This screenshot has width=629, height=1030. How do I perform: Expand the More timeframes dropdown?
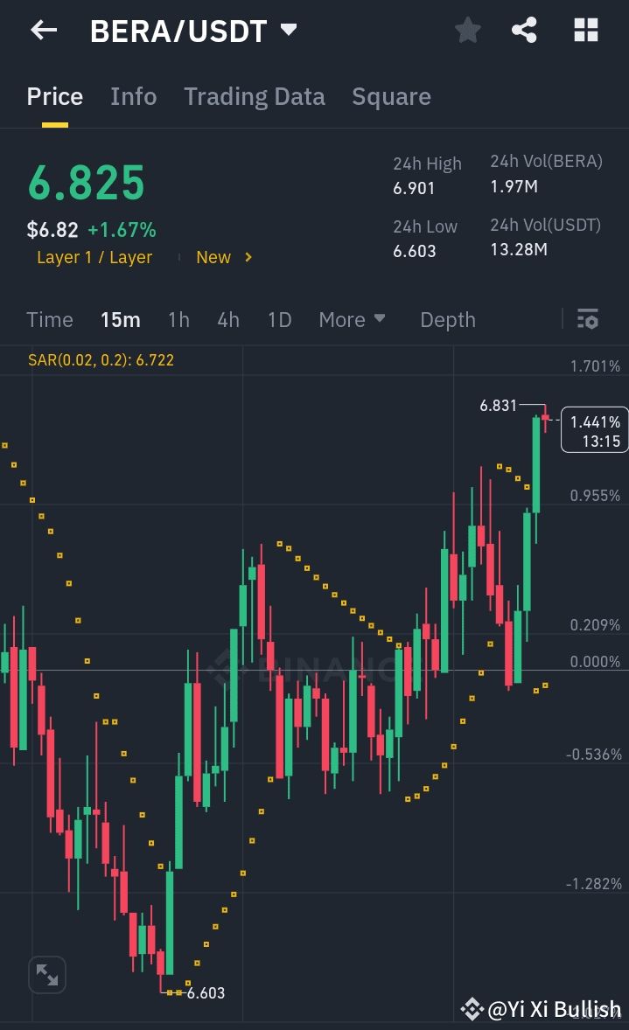[x=353, y=320]
